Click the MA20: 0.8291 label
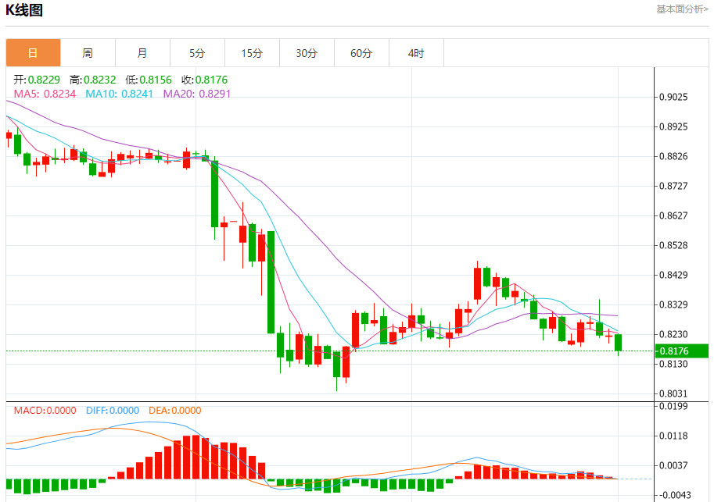Screen dimensions: 714x502 point(197,94)
